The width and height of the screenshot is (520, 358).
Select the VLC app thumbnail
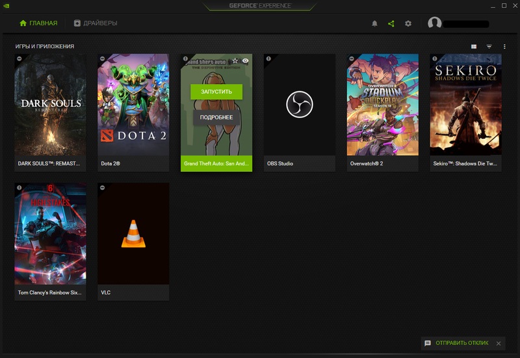[x=133, y=234]
